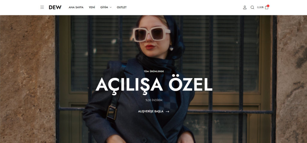Click the arrow beside ALIŞVERİŞE BAŞLA
Viewport: 307px width, 143px height.
pyautogui.click(x=167, y=112)
